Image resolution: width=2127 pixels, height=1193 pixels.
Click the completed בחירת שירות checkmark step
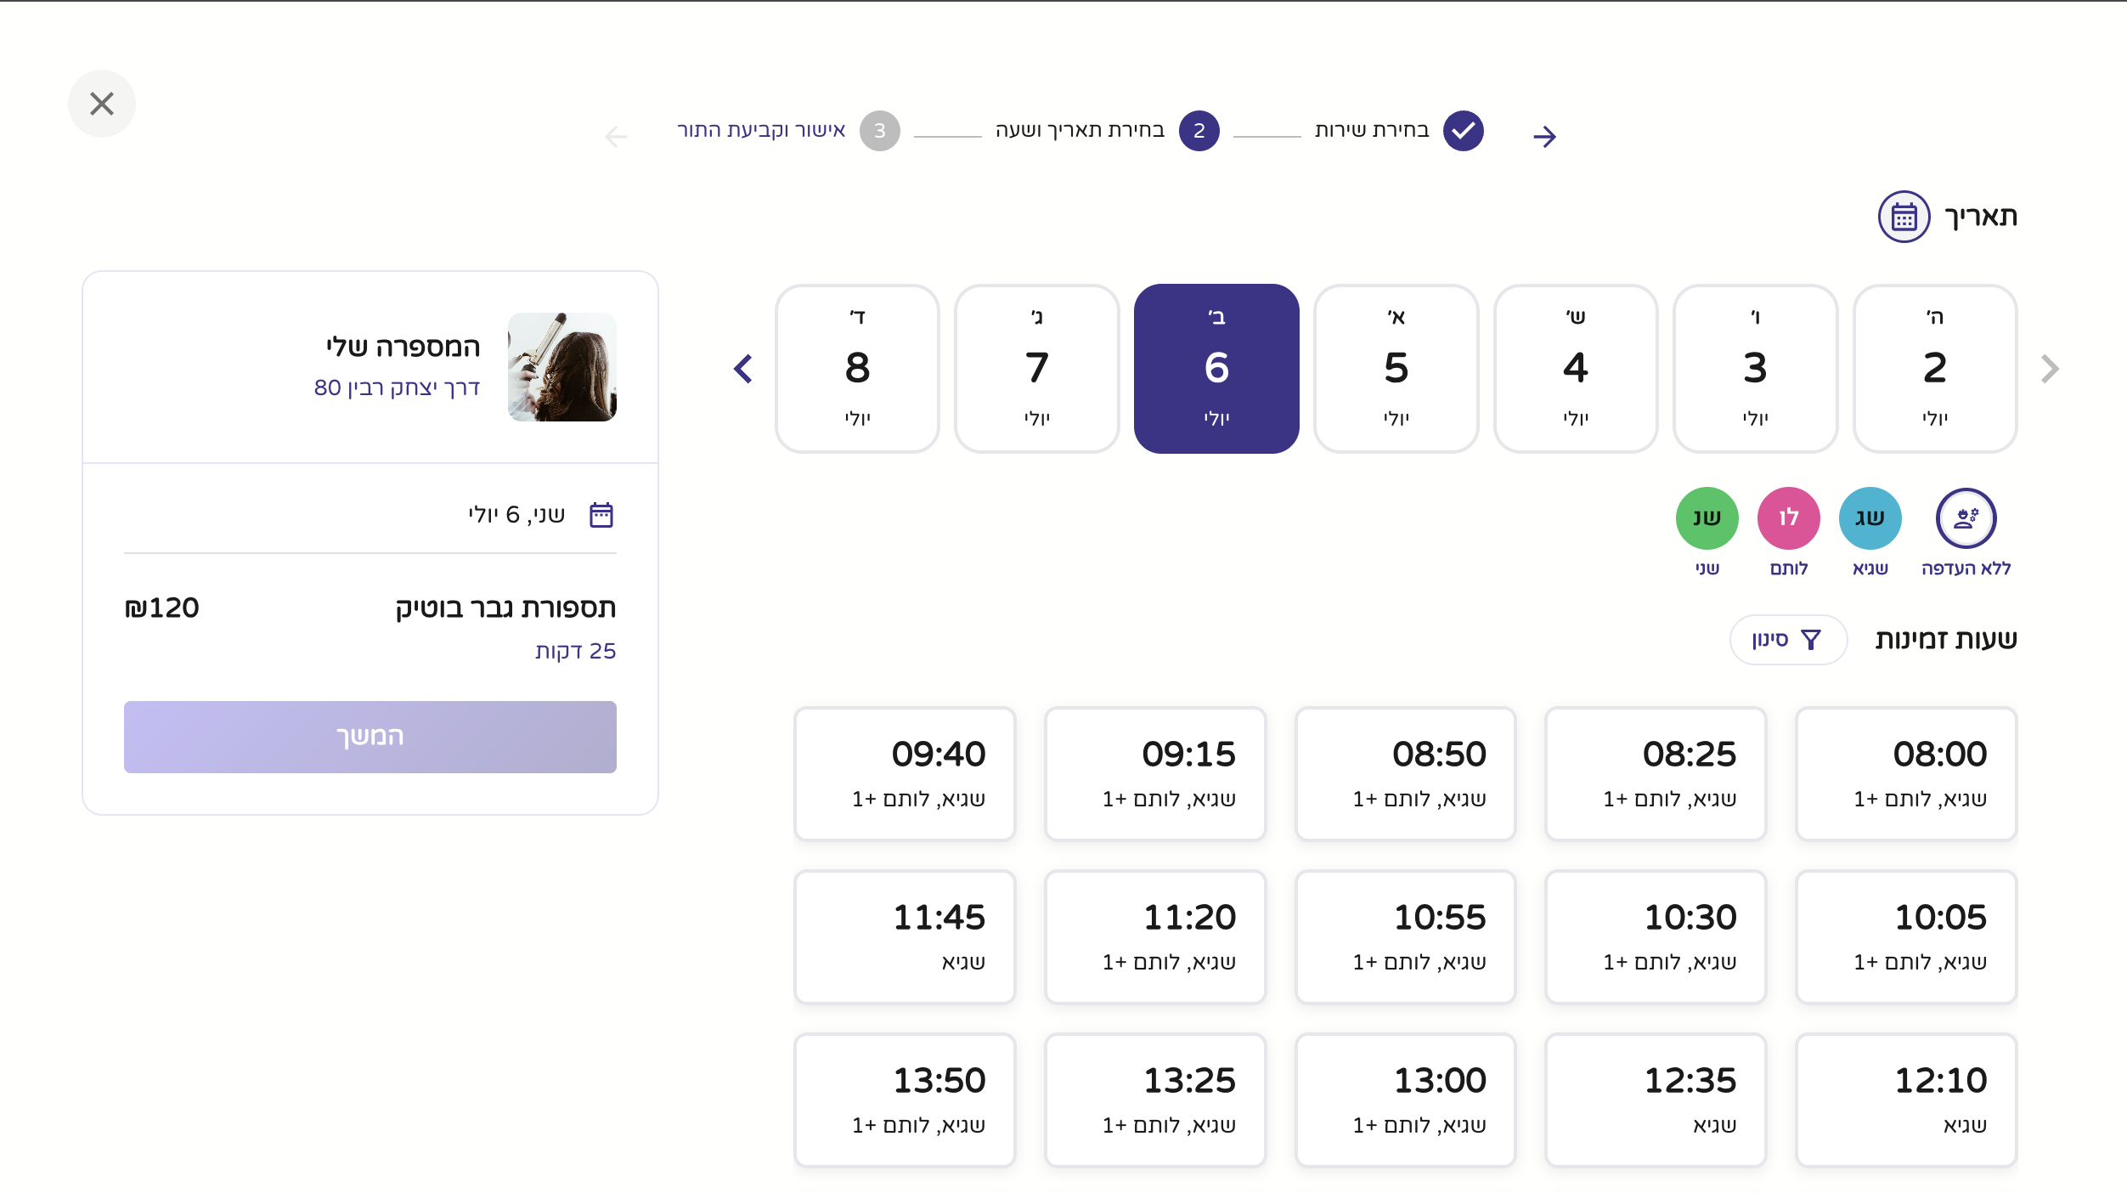tap(1463, 131)
